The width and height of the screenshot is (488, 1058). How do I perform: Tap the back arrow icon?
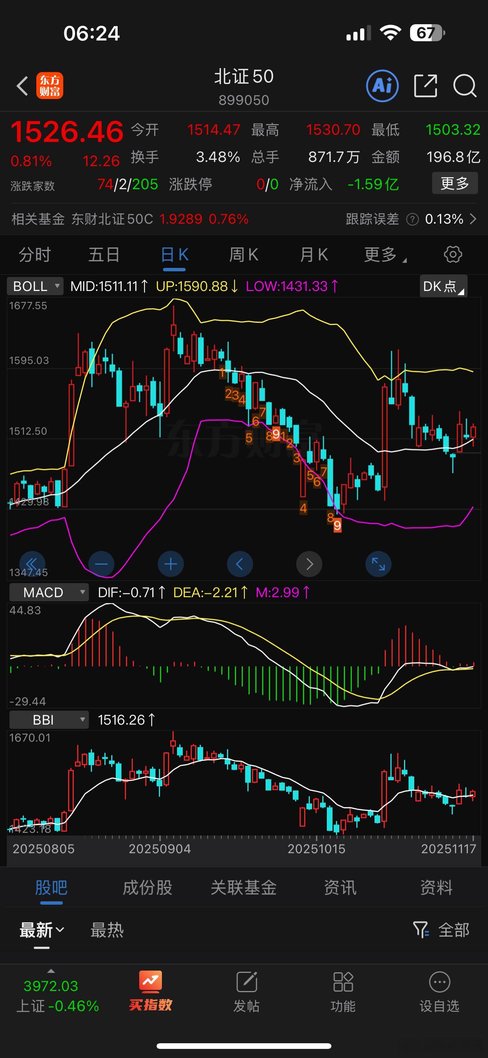tap(22, 86)
